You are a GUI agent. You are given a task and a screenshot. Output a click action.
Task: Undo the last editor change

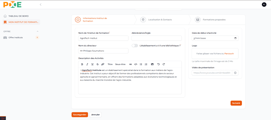(x=159, y=64)
